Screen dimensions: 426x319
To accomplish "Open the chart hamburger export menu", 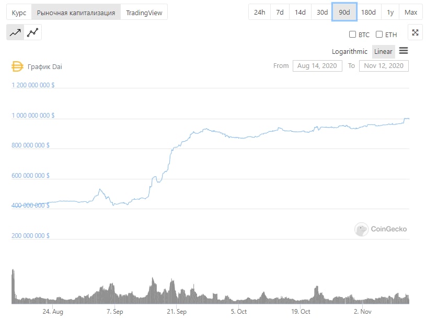I will (404, 51).
